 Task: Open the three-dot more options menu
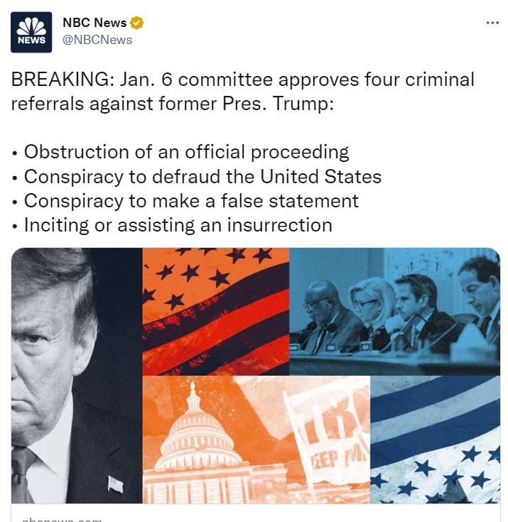point(492,23)
